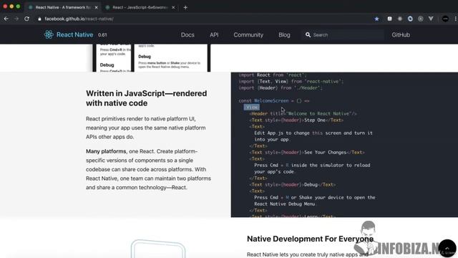The height and width of the screenshot is (258, 458).
Task: Click the padlock site info icon
Action: tap(39, 19)
